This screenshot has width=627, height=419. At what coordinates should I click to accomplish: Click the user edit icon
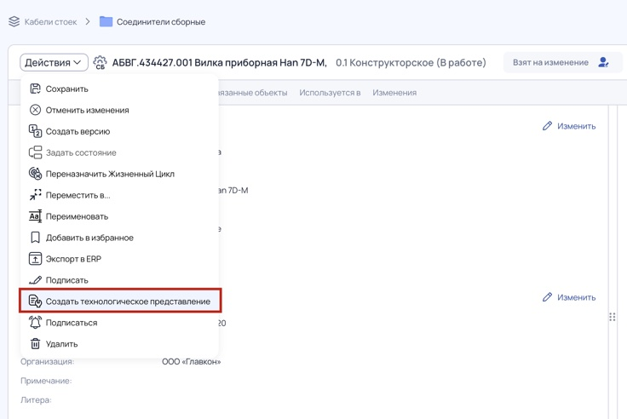(603, 62)
